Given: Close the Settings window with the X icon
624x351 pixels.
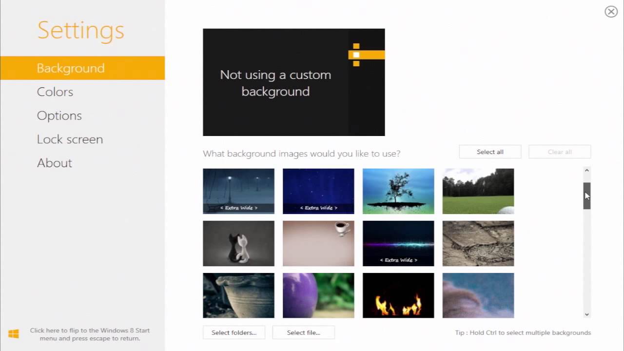Looking at the screenshot, I should 611,12.
